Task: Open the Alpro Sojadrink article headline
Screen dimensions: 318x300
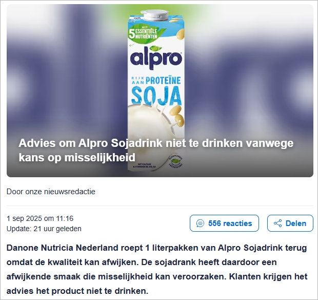Action: 156,150
